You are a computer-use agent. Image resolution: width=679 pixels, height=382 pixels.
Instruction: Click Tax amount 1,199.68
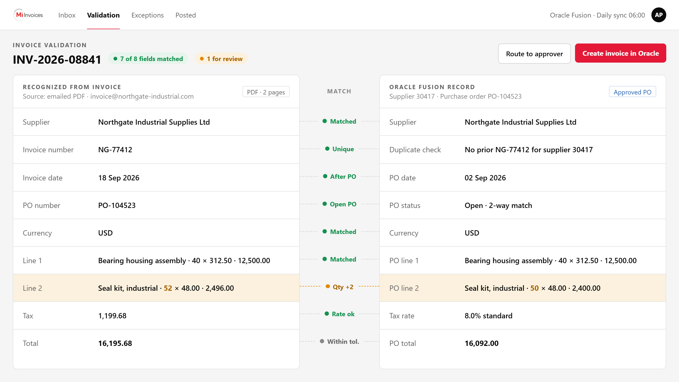112,316
